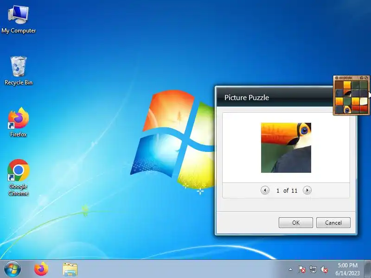Image resolution: width=371 pixels, height=278 pixels.
Task: Pause the puzzle gadget timer icon
Action: point(337,78)
